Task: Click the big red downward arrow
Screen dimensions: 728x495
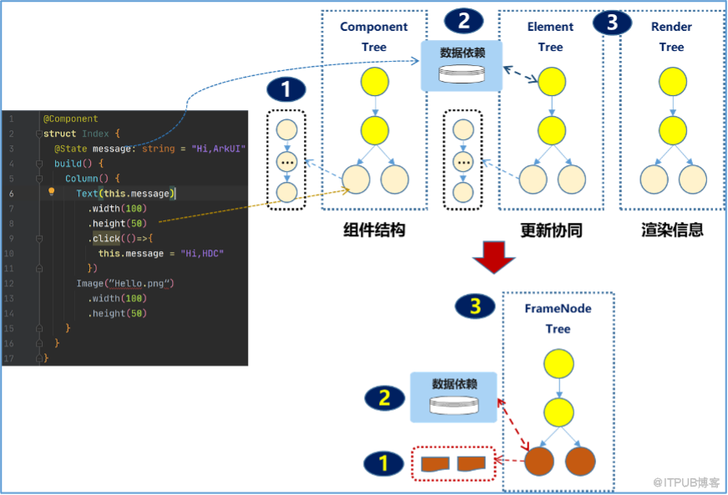Action: coord(493,257)
